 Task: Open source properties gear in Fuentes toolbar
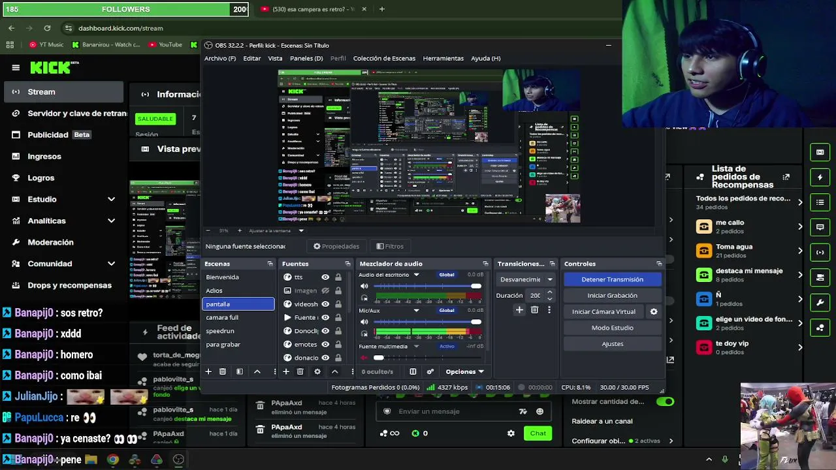[317, 371]
